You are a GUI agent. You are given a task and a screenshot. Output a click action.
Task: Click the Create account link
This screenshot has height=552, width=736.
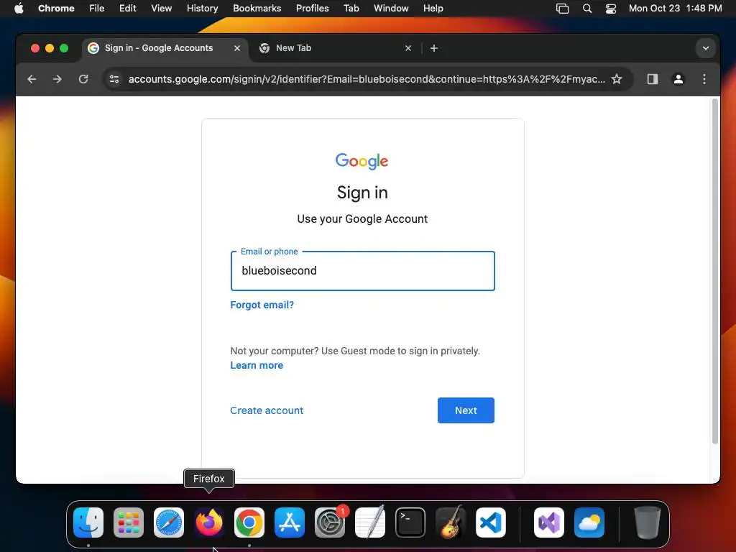pos(267,410)
